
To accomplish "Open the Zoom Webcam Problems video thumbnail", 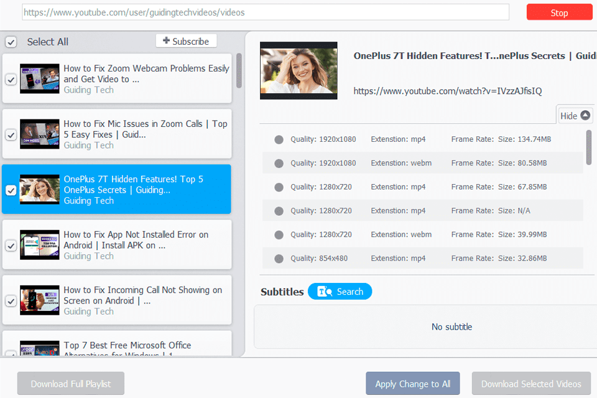I will click(x=40, y=79).
